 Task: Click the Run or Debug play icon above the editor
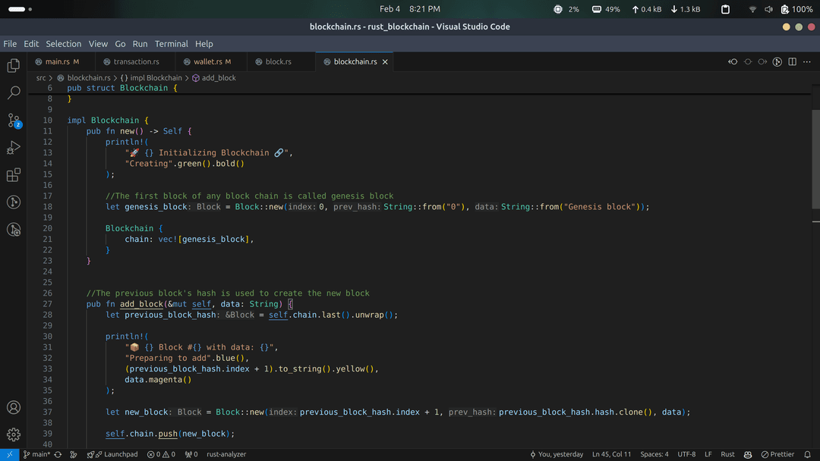coord(777,61)
